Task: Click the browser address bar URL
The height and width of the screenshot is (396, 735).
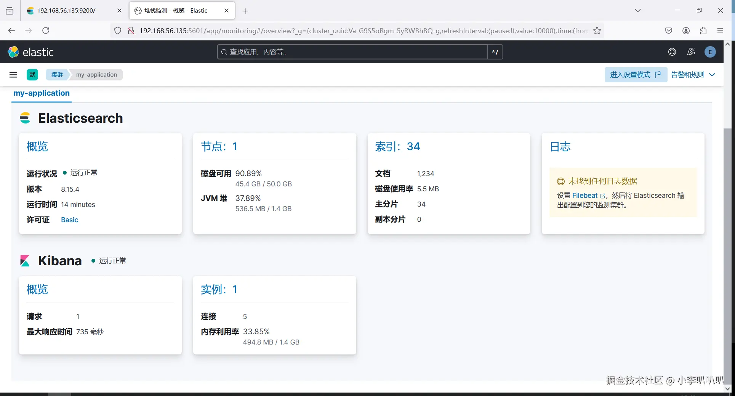Action: [x=364, y=30]
